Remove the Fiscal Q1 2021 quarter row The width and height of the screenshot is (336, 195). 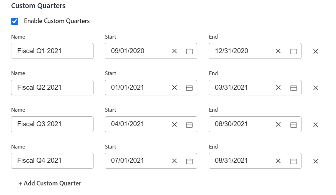315,51
